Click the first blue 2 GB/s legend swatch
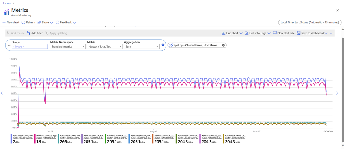 point(11,139)
